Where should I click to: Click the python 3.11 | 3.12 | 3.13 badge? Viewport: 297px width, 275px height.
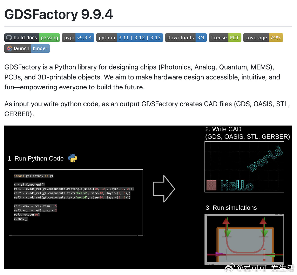click(130, 38)
